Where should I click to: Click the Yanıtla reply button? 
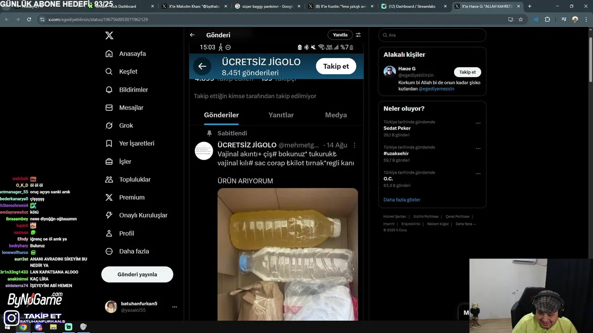click(340, 35)
